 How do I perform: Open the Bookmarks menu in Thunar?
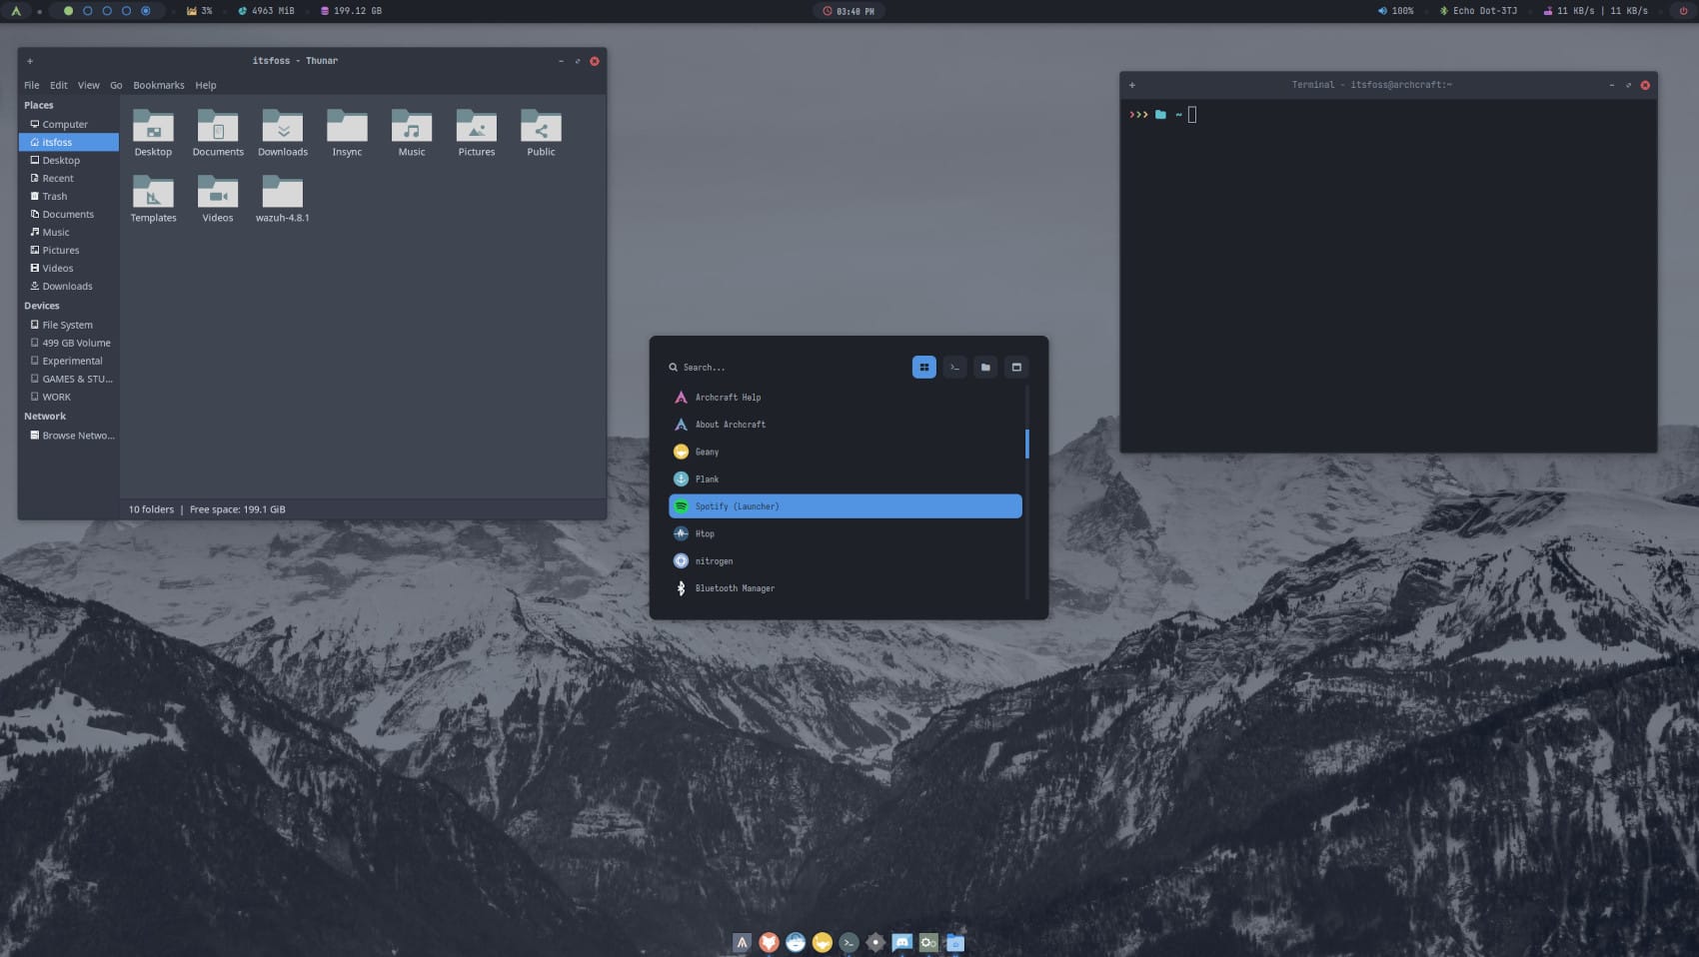coord(158,85)
